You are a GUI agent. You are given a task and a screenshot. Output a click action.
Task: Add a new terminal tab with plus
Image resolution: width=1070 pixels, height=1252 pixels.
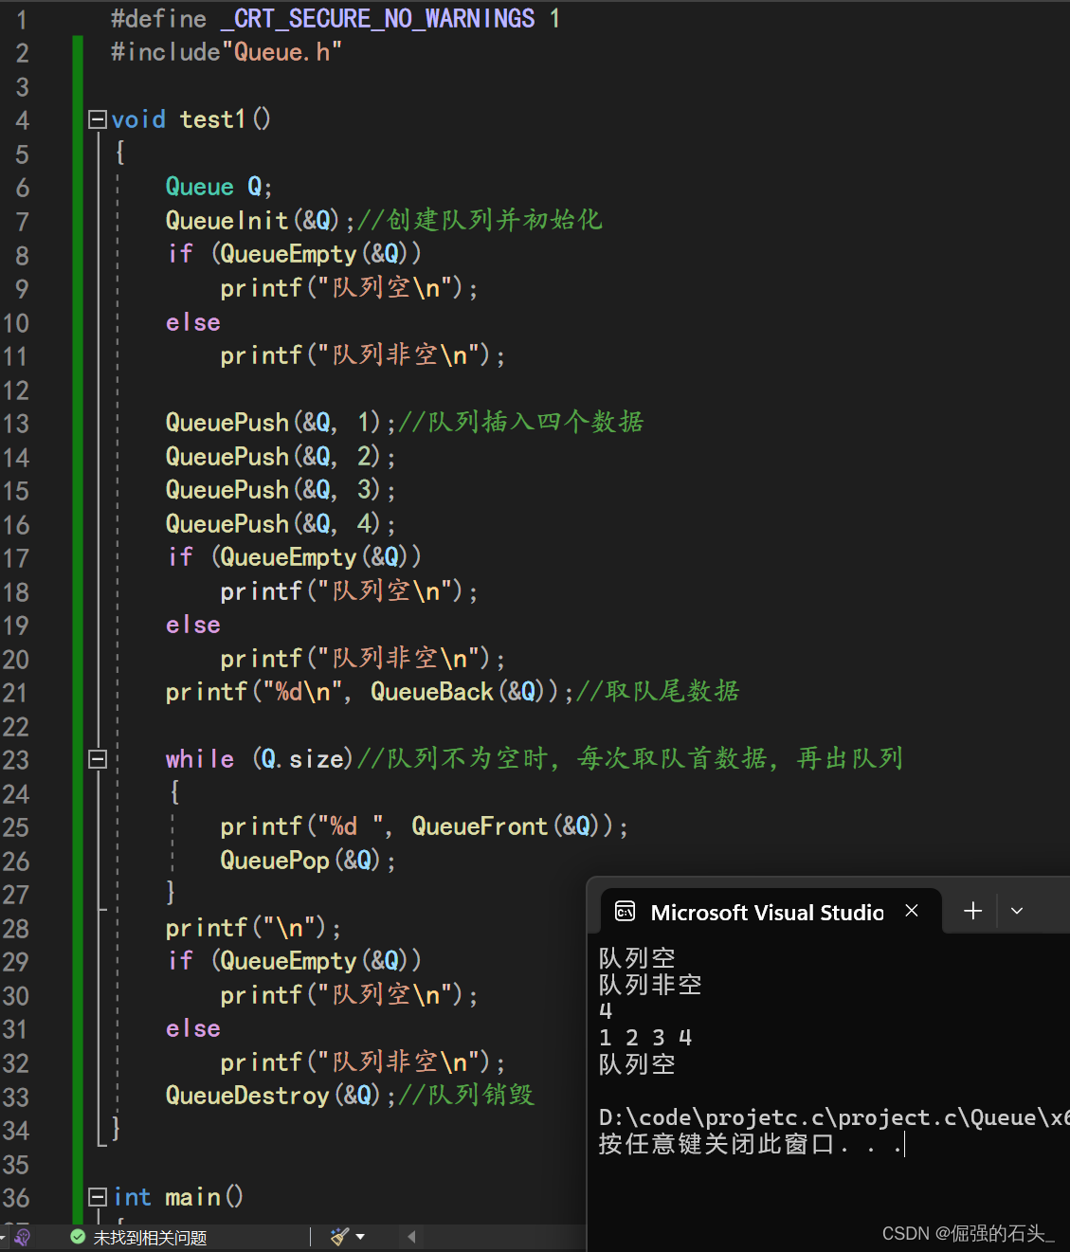click(972, 911)
